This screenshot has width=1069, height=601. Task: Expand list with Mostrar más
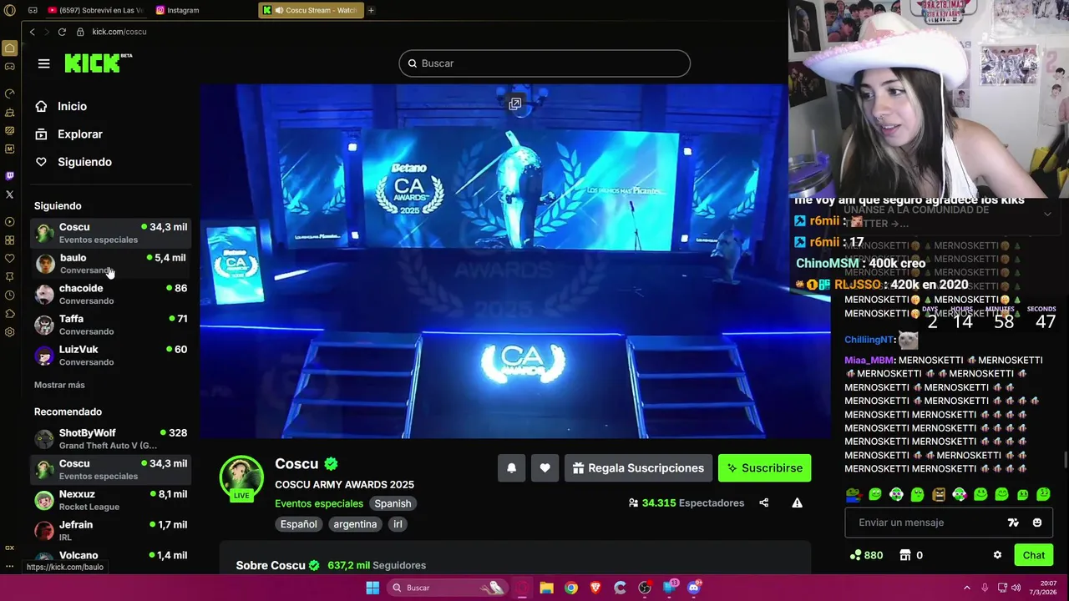coord(59,385)
